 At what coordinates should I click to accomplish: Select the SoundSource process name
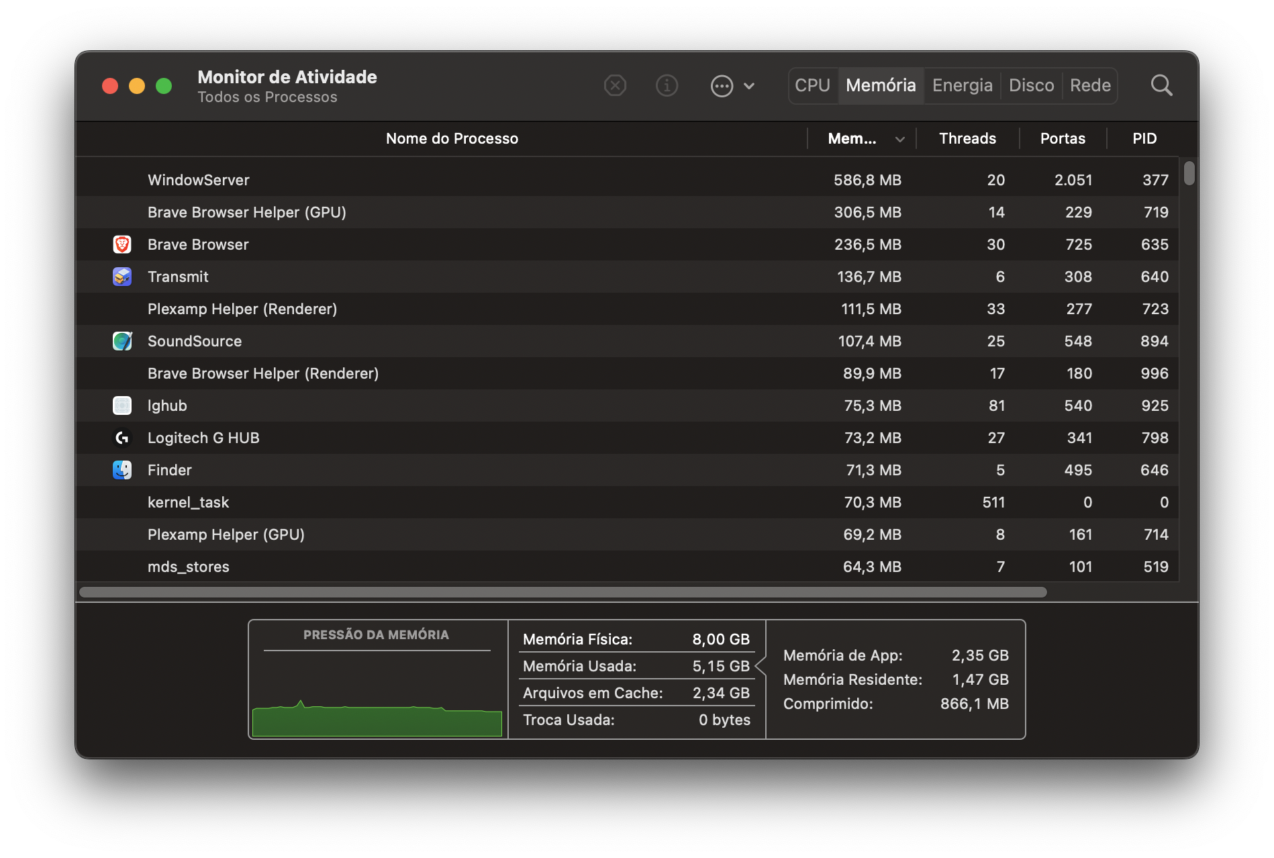coord(195,341)
